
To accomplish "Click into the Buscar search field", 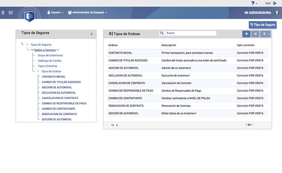I will point(191,33).
